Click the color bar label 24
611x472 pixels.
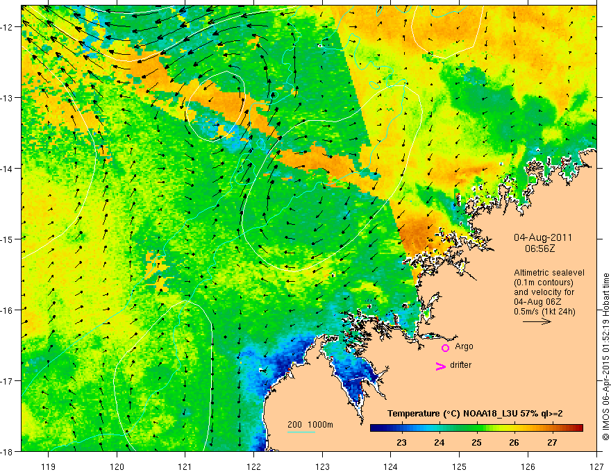point(439,443)
